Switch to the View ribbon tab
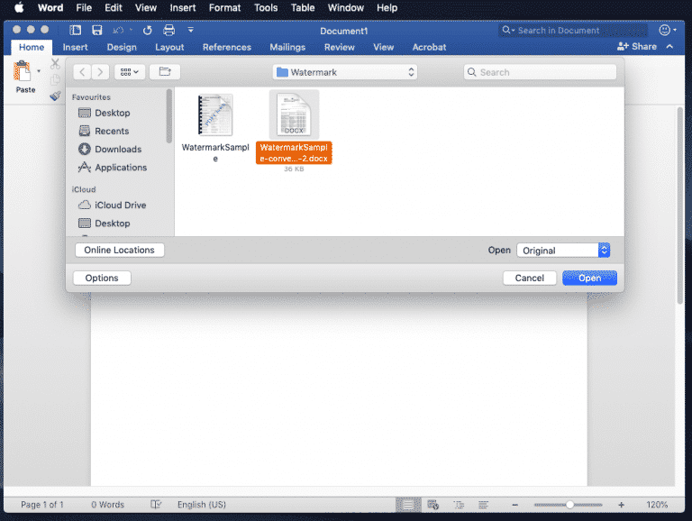 pos(384,47)
